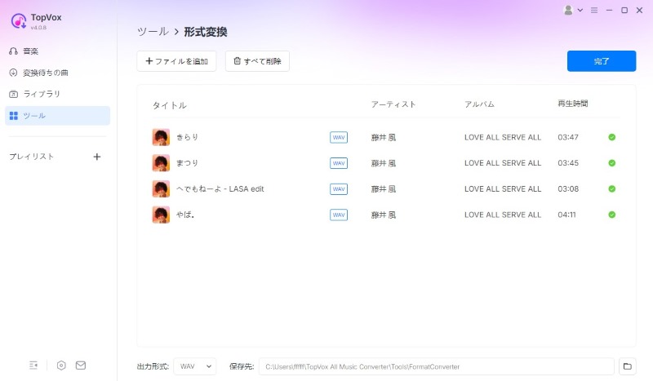Click duration 03:45
The width and height of the screenshot is (653, 381).
pos(568,163)
